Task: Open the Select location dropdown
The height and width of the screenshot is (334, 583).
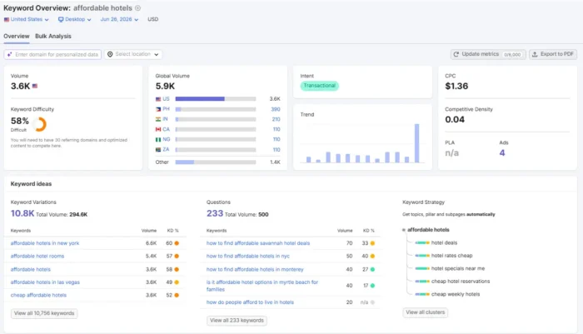Action: pyautogui.click(x=133, y=54)
